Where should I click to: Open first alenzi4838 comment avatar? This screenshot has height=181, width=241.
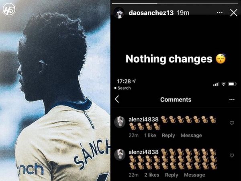click(x=120, y=122)
